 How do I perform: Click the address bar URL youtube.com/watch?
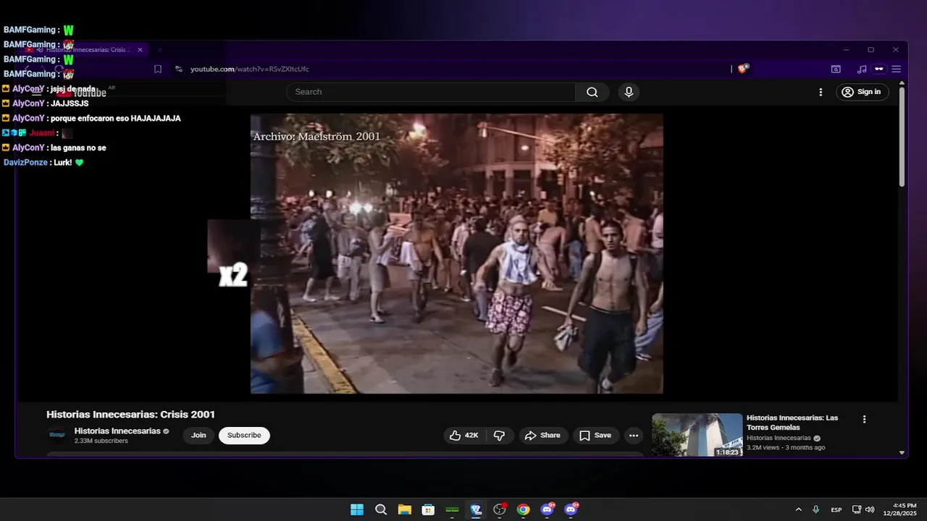tap(250, 69)
